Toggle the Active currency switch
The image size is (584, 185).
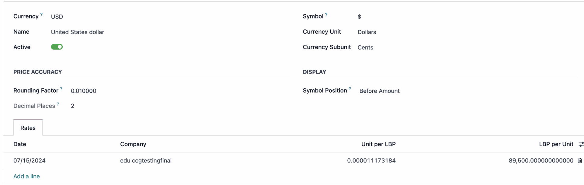tap(57, 47)
